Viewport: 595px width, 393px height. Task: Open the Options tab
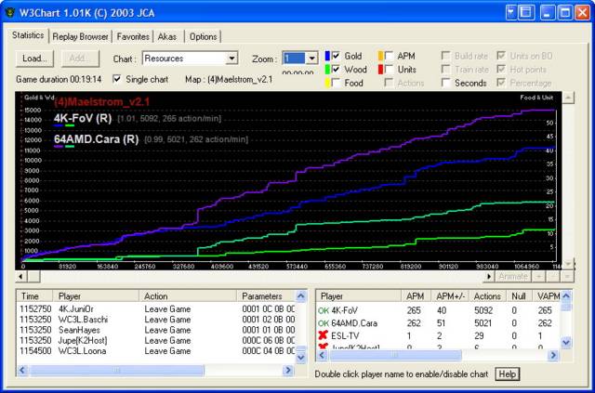click(x=204, y=37)
